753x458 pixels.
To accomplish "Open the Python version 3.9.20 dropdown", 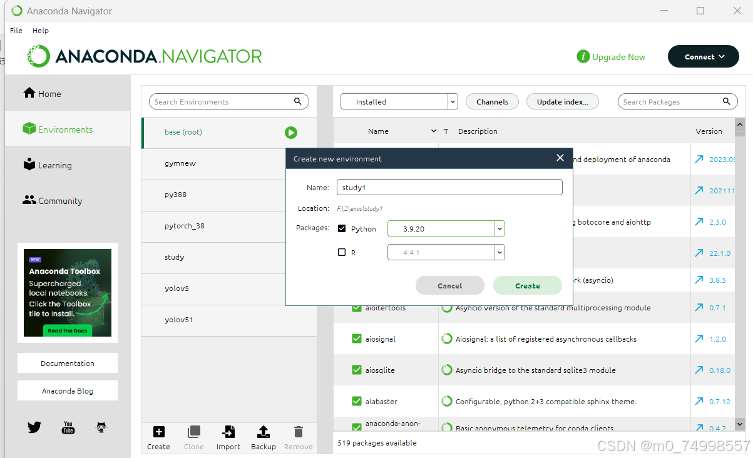I will (x=446, y=228).
